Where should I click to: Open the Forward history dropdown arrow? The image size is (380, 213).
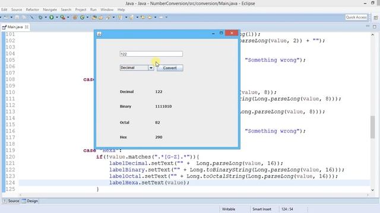[166, 17]
